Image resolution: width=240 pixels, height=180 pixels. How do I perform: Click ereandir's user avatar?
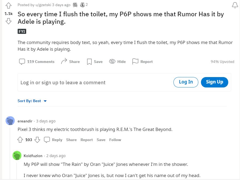[10, 121]
